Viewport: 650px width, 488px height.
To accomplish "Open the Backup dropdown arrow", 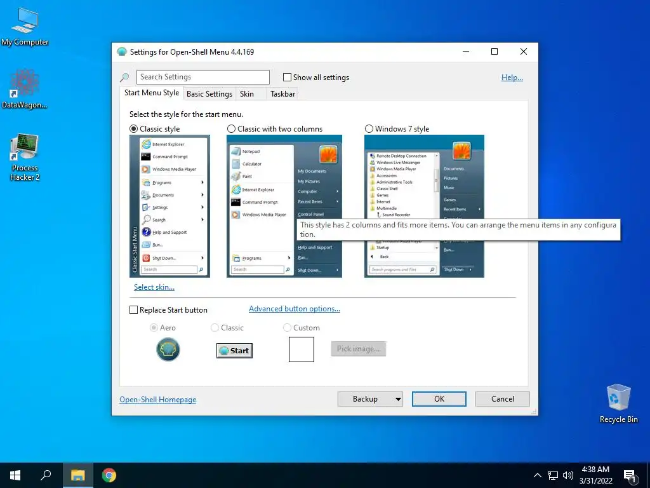I will coord(397,399).
